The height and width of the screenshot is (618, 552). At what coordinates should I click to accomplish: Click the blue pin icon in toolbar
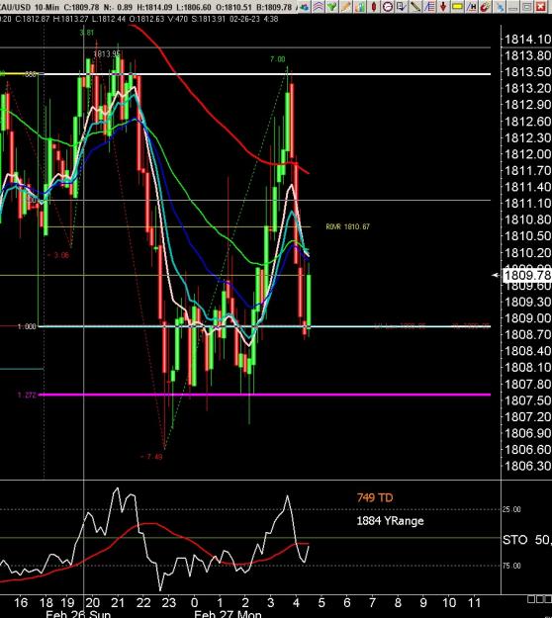click(x=500, y=7)
